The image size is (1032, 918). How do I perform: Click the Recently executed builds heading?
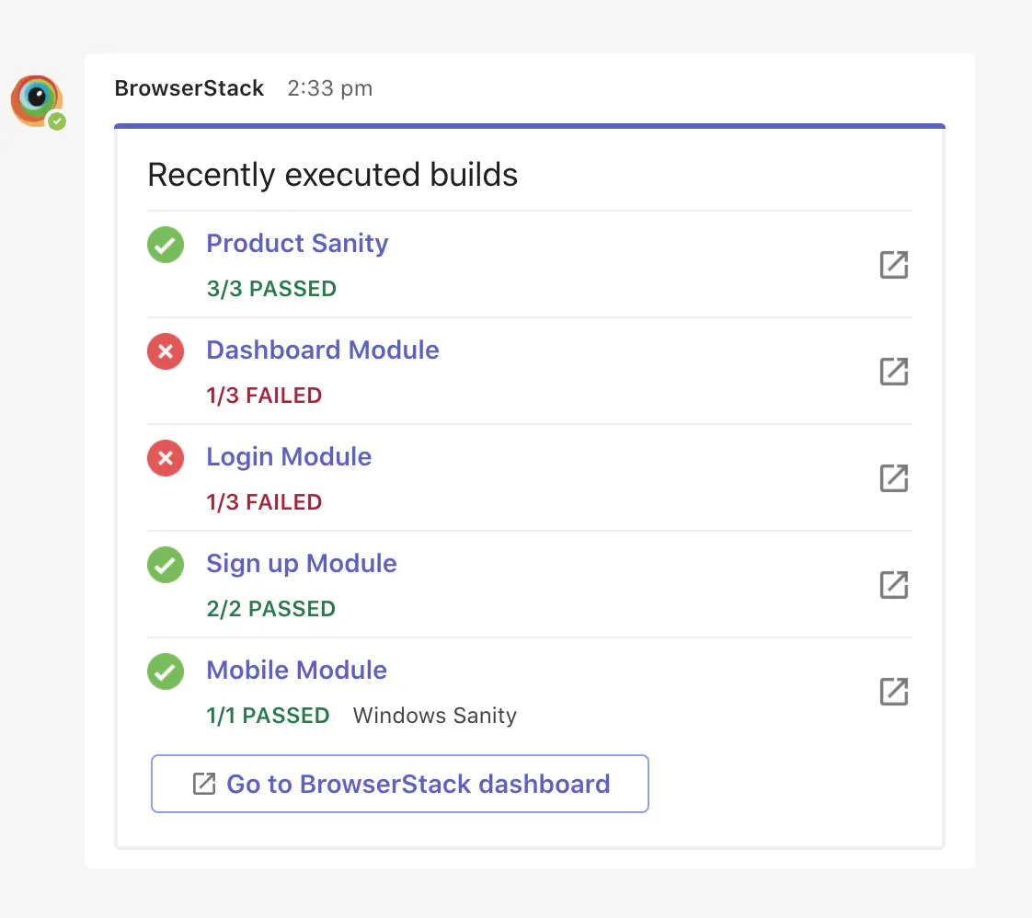(x=333, y=175)
